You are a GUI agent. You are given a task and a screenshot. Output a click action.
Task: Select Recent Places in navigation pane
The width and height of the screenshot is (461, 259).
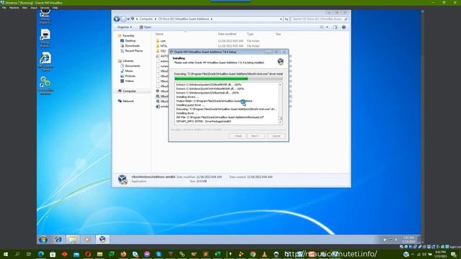coord(131,51)
